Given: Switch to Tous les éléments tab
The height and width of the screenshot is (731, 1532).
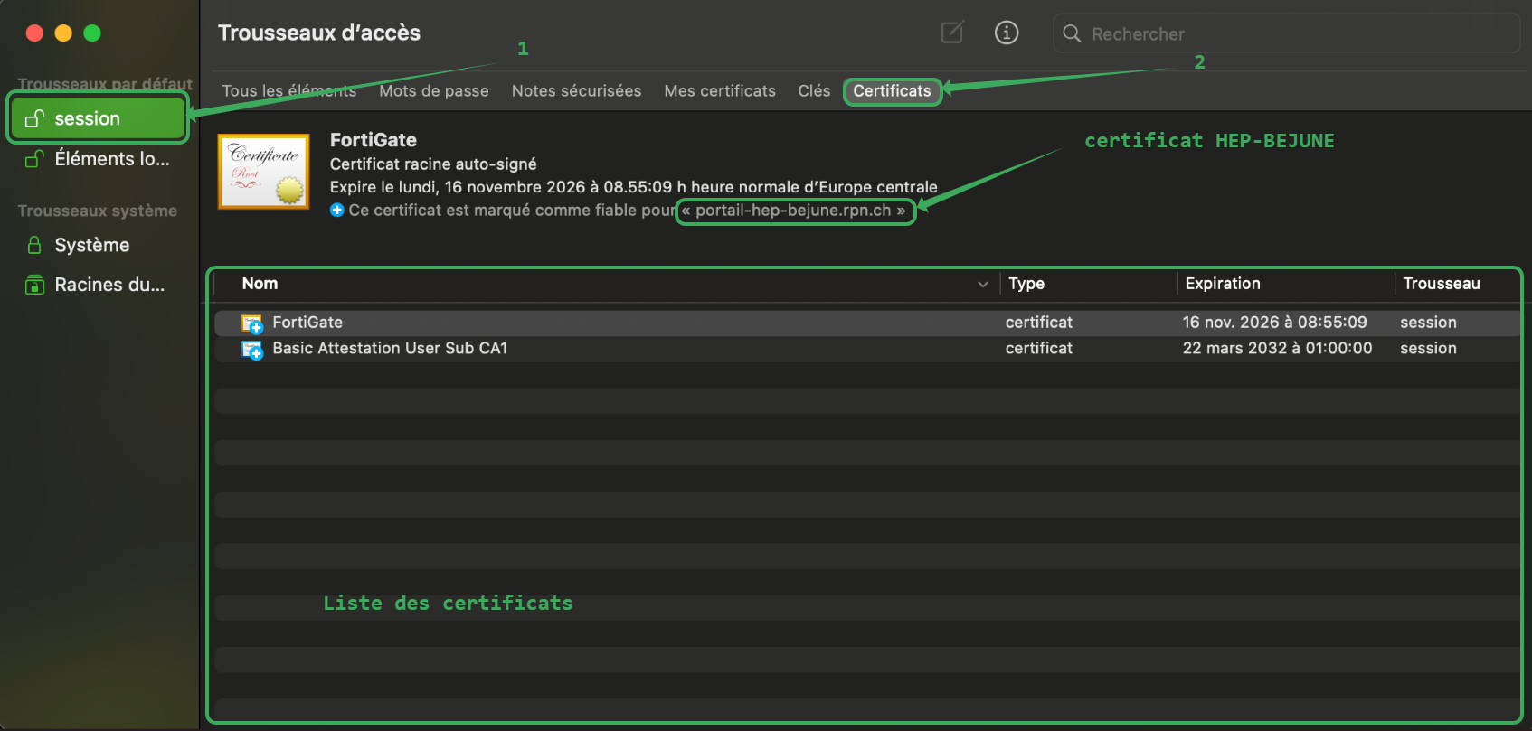Looking at the screenshot, I should click(289, 90).
